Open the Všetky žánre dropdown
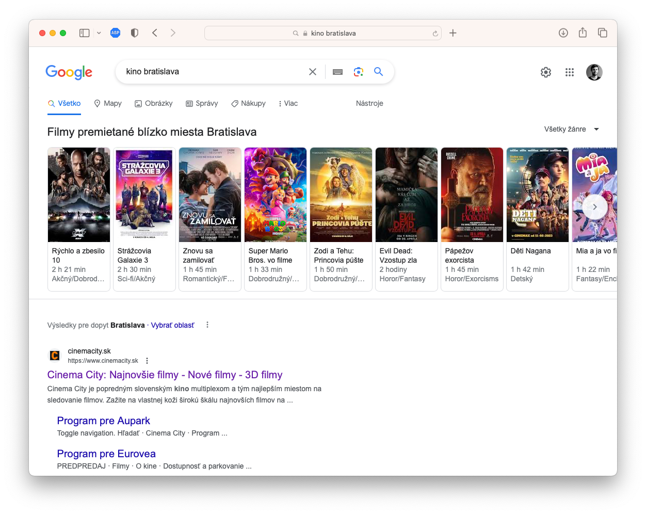 pyautogui.click(x=572, y=129)
